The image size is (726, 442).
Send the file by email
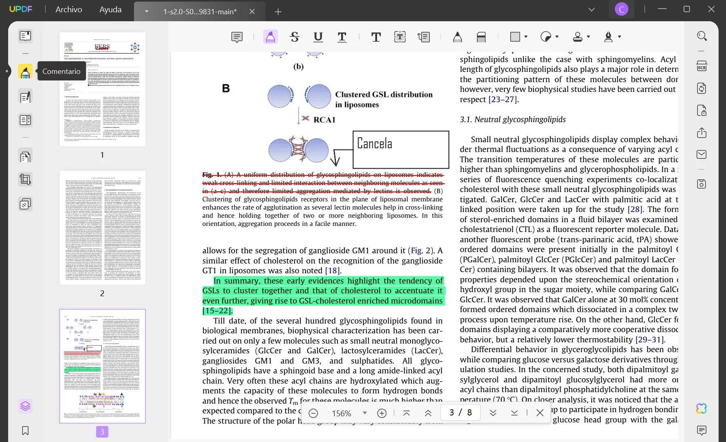pyautogui.click(x=702, y=154)
